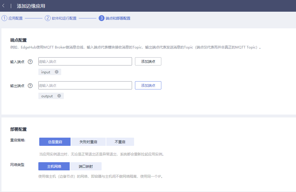Select 不重启 restart policy
The image size is (296, 192).
pos(120,142)
